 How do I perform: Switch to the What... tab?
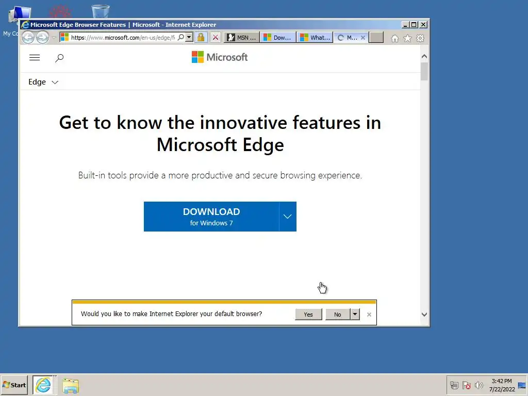point(315,37)
